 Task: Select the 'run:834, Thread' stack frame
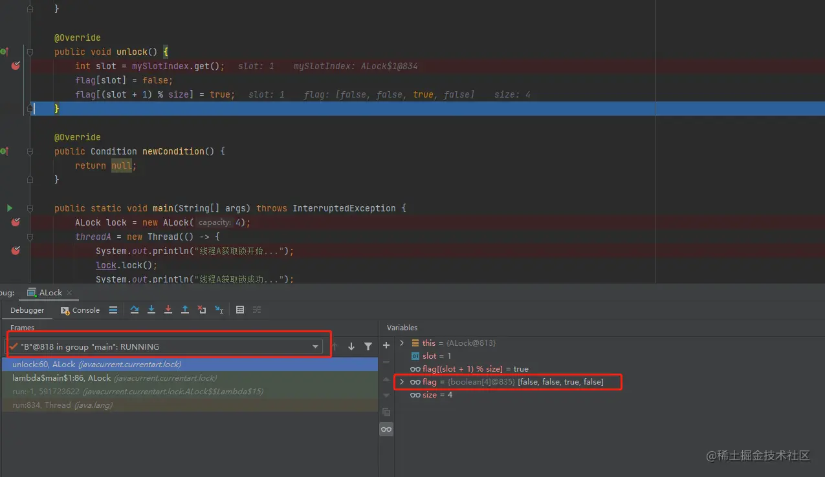coord(190,405)
